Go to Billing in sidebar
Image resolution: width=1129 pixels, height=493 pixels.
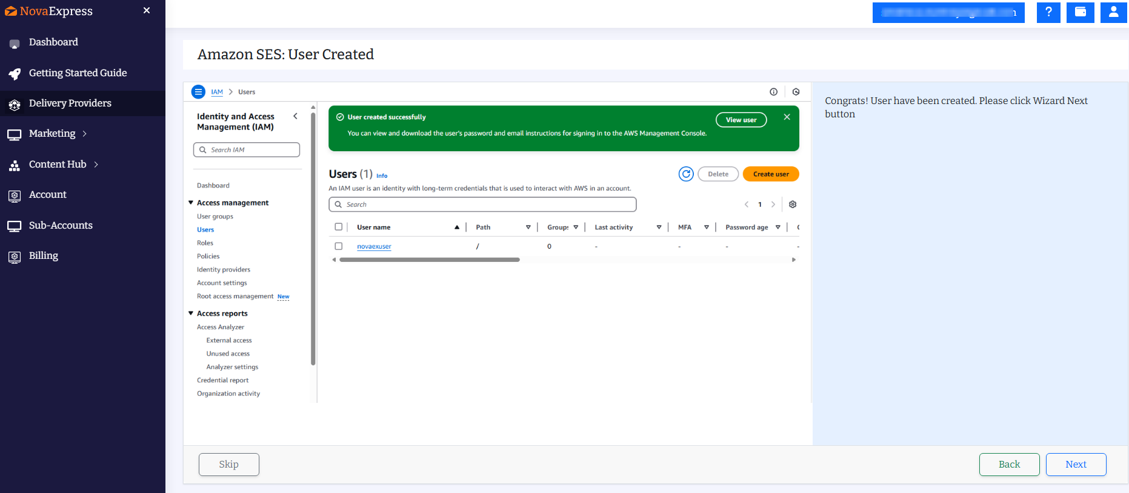tap(43, 256)
